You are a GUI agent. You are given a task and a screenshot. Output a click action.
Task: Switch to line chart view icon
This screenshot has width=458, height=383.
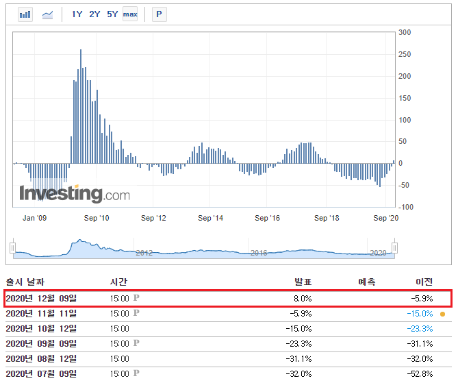(47, 14)
